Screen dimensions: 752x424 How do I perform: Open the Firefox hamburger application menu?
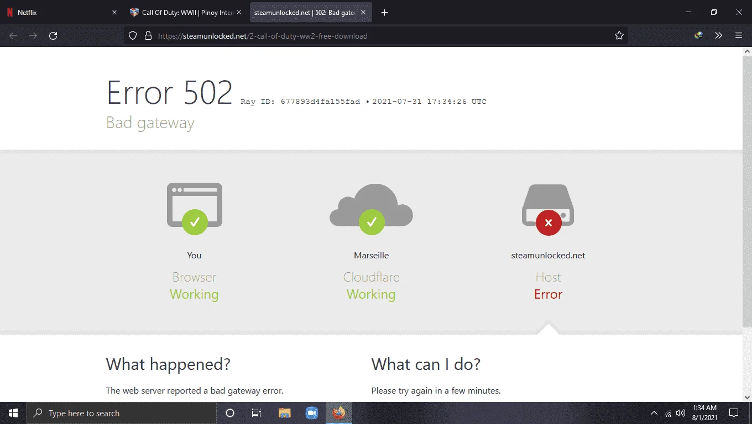point(739,36)
